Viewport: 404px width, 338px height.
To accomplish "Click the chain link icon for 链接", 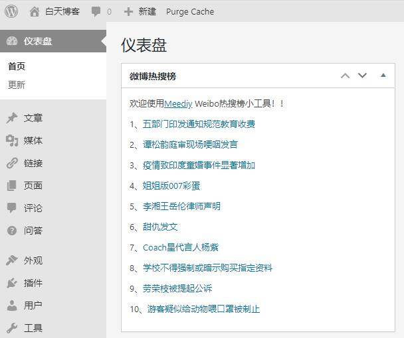I will 12,163.
